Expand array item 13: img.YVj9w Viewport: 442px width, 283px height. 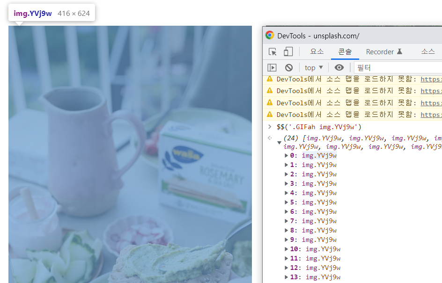coord(286,277)
